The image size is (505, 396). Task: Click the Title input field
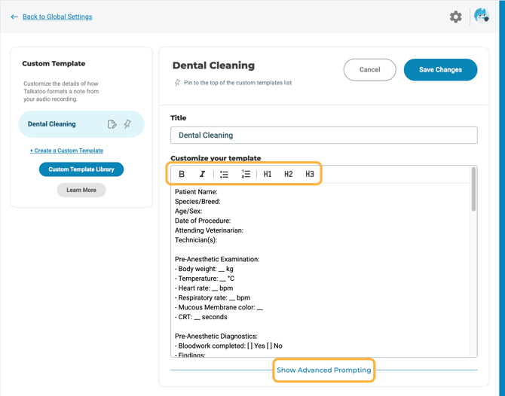(x=323, y=136)
